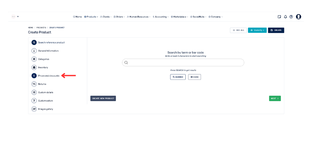Switch to Prices and discounts step
Viewport: 318px width, 159px height.
[x=48, y=76]
